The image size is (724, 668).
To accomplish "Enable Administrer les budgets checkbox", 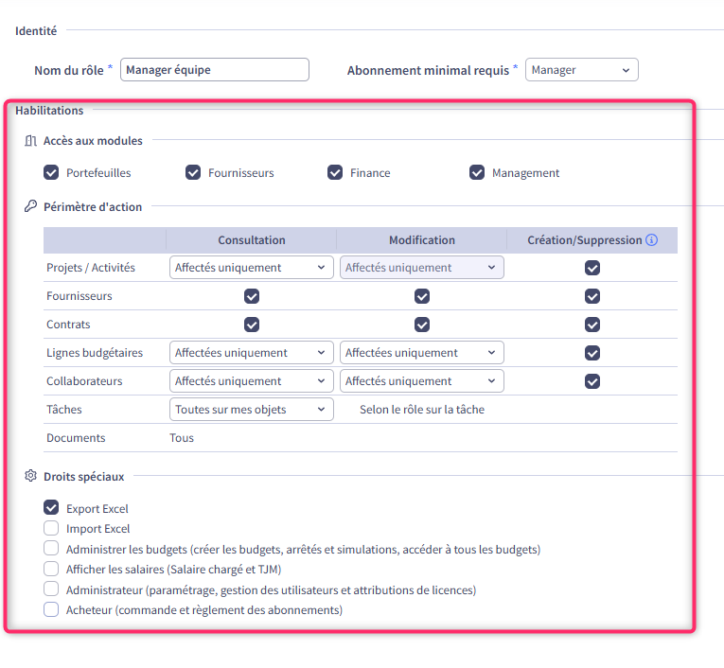I will 51,548.
